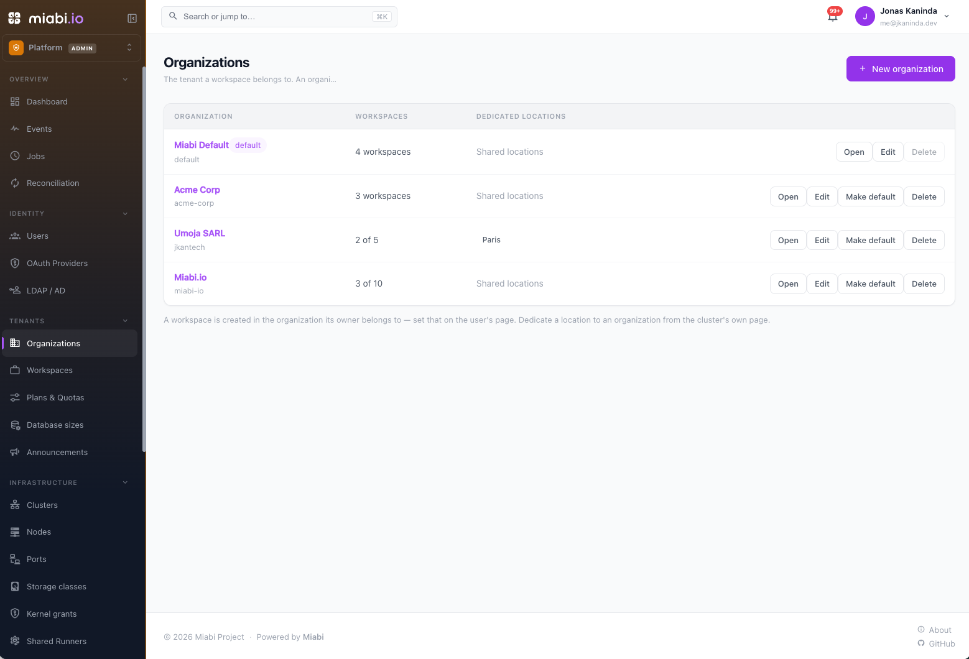Click the Kernel grants shield icon

point(15,614)
